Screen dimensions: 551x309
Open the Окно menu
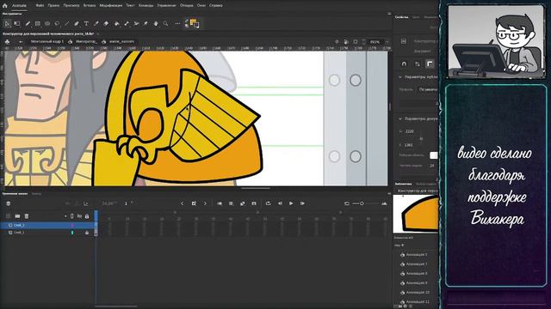coord(201,6)
